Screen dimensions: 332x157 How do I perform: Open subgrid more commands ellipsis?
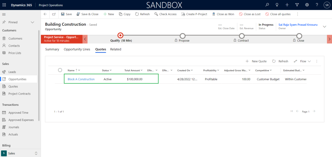pos(317,61)
